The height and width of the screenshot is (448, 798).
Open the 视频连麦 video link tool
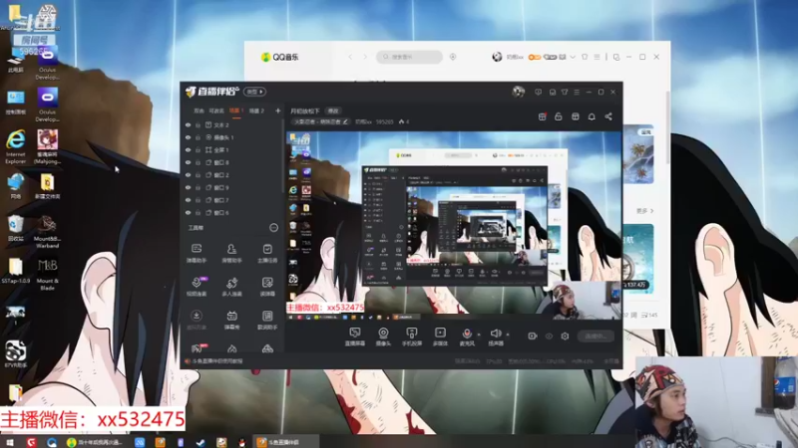point(197,287)
